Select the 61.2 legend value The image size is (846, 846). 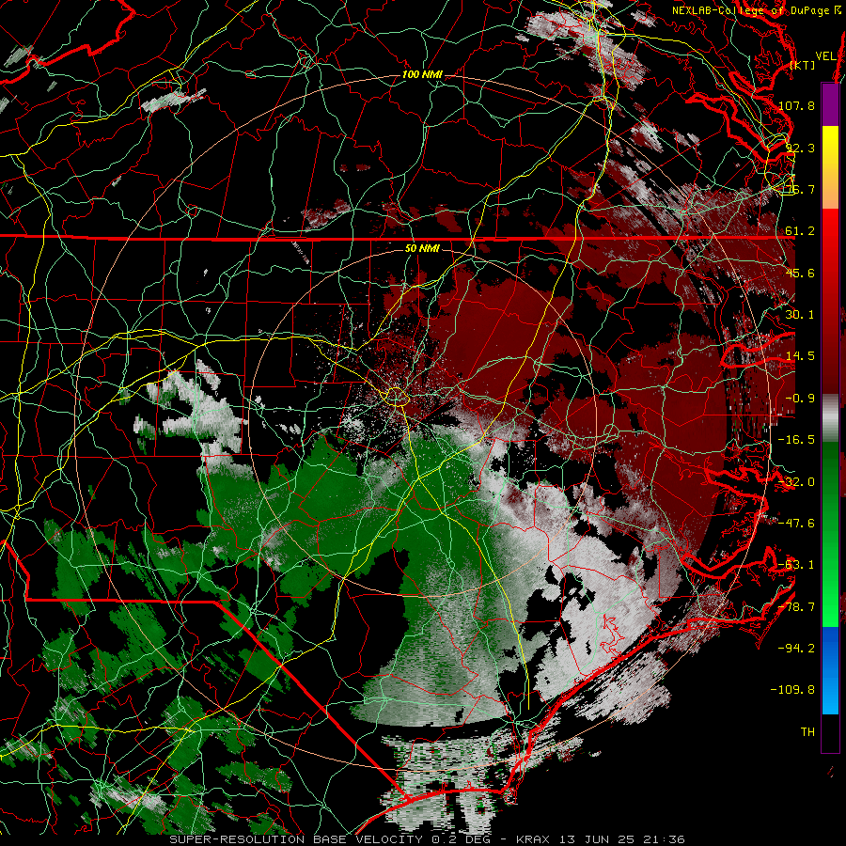800,231
